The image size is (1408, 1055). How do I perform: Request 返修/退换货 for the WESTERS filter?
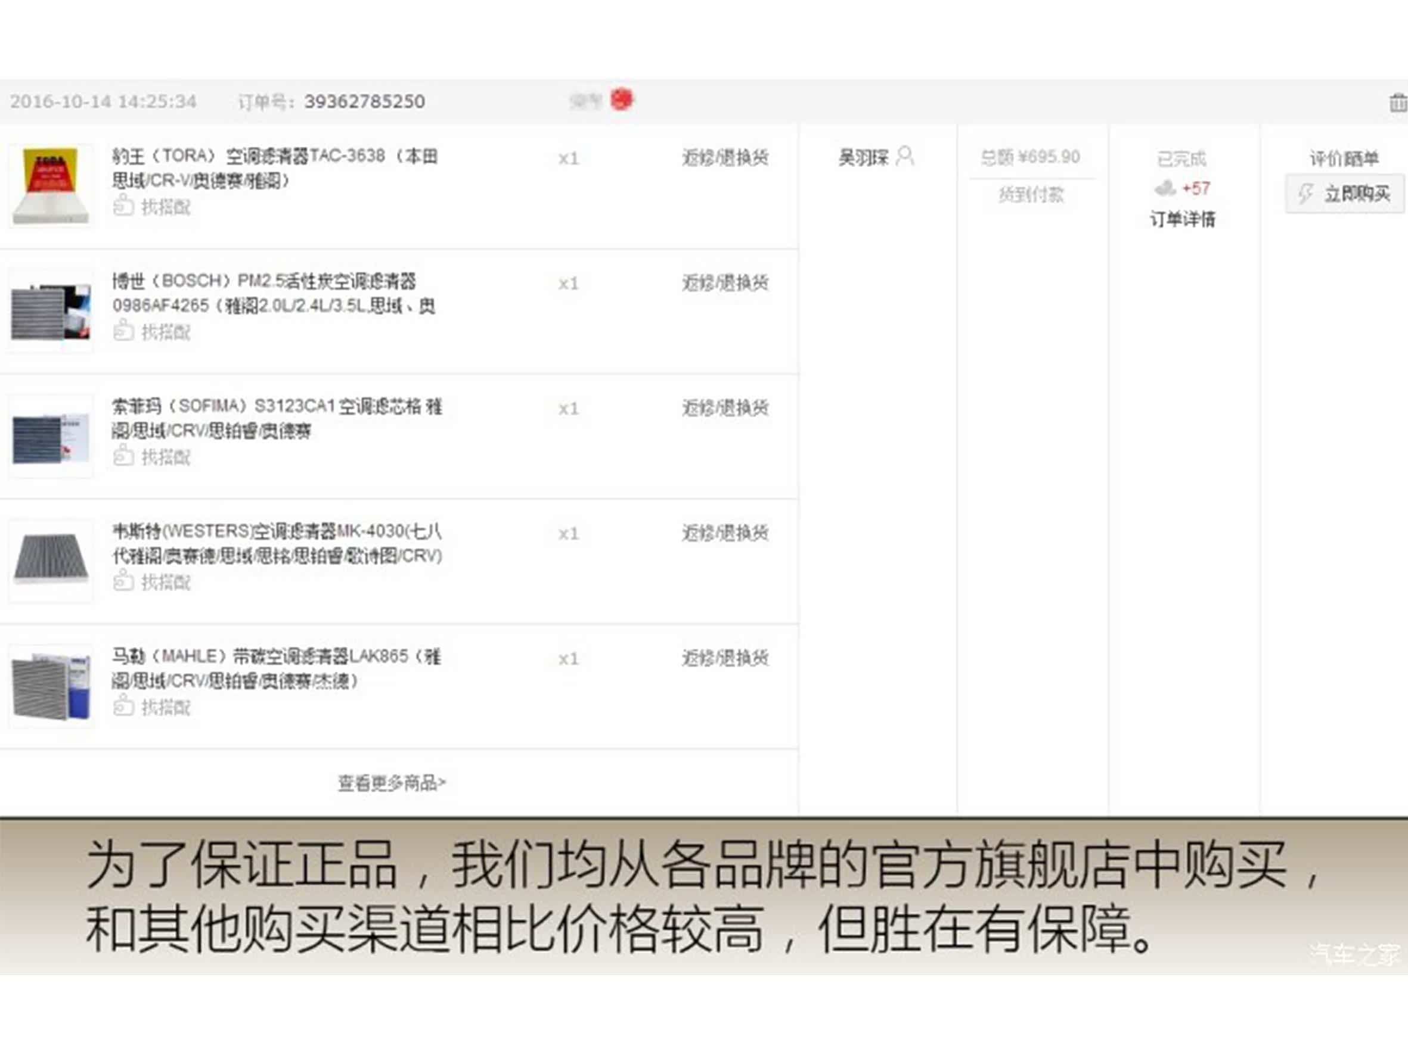[x=725, y=533]
